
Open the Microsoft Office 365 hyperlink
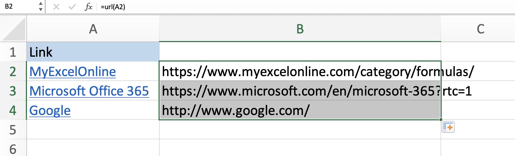(89, 91)
